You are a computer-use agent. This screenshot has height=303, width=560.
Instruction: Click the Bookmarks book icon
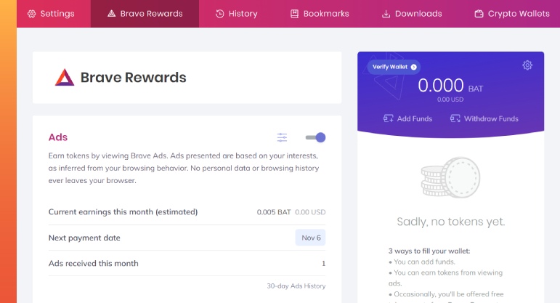coord(294,14)
